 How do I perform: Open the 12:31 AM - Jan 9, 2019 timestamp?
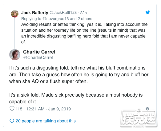[x=48, y=109]
